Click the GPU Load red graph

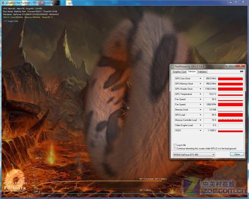point(231,115)
